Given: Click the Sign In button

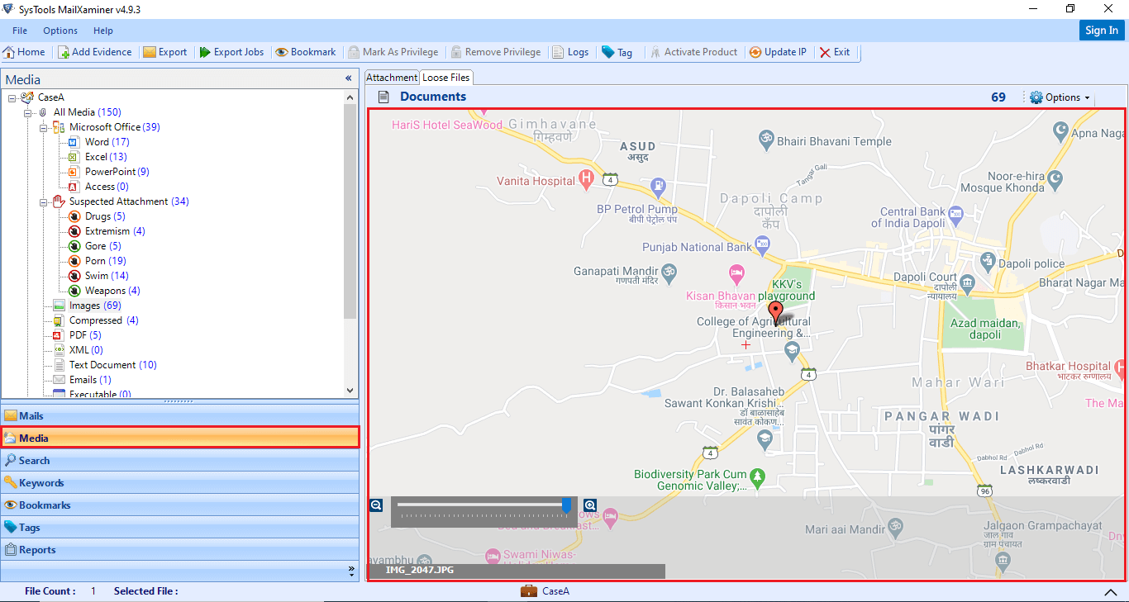Looking at the screenshot, I should (1102, 31).
